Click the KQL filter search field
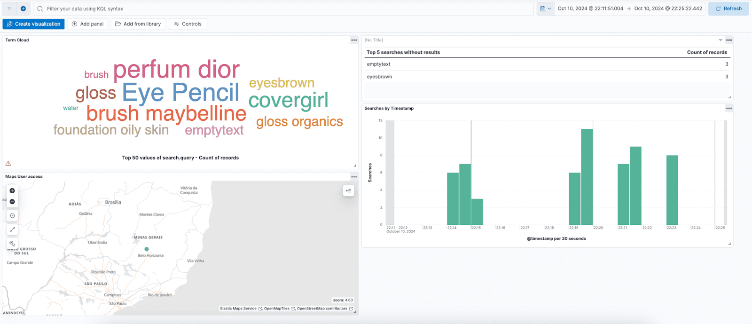Screen dimensions: 752x324 click(282, 8)
